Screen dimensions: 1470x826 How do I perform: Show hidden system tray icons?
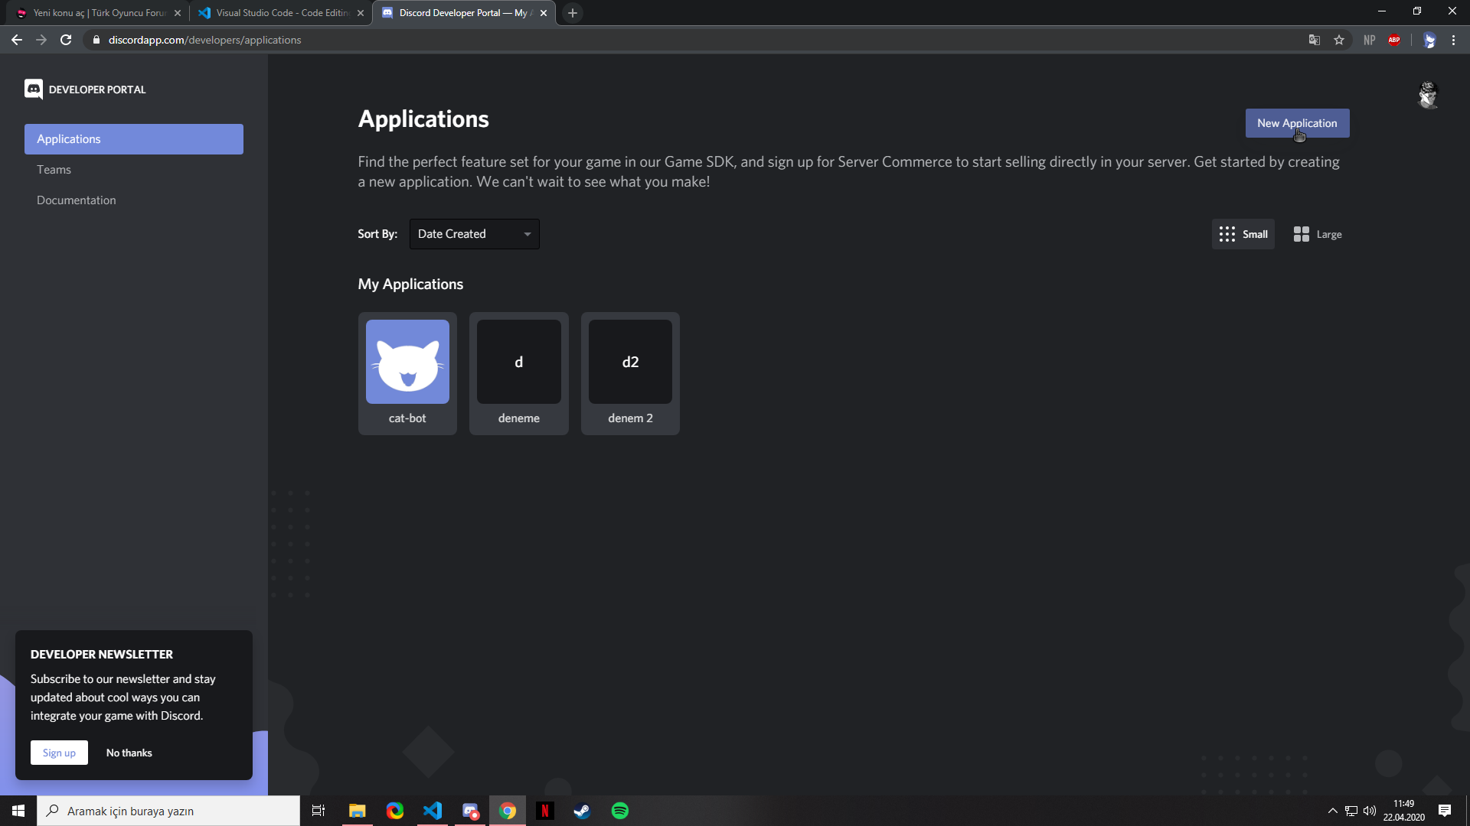point(1333,811)
